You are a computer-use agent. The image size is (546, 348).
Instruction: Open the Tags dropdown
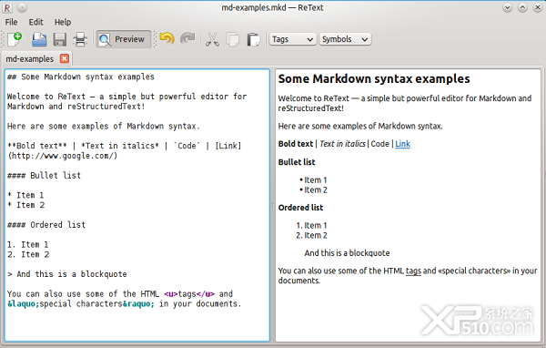[x=292, y=39]
